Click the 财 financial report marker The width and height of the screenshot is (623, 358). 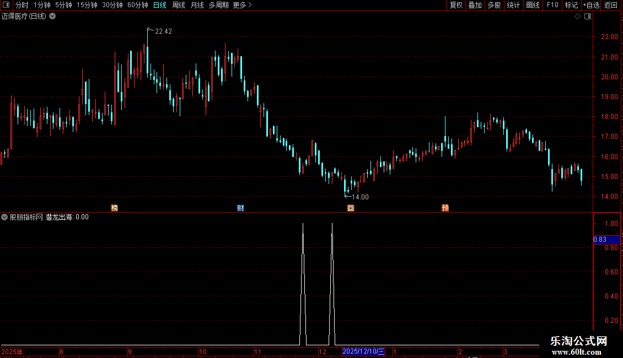240,208
